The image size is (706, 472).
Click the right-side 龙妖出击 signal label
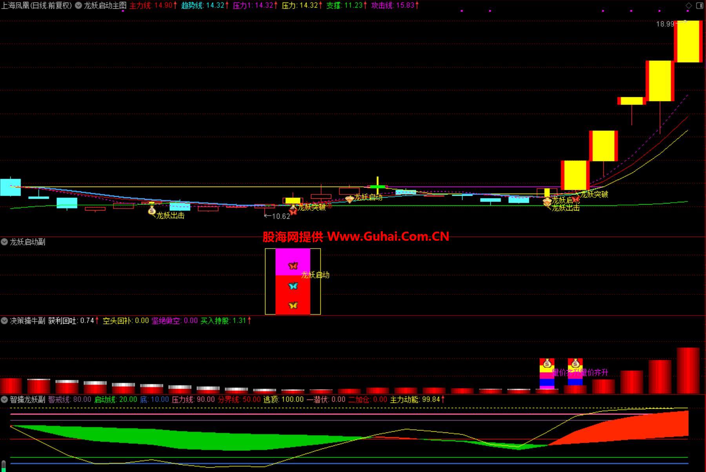tap(566, 208)
